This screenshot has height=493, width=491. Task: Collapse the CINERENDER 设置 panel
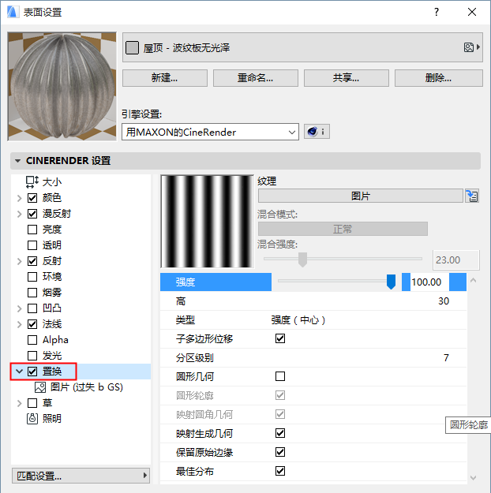[x=17, y=161]
